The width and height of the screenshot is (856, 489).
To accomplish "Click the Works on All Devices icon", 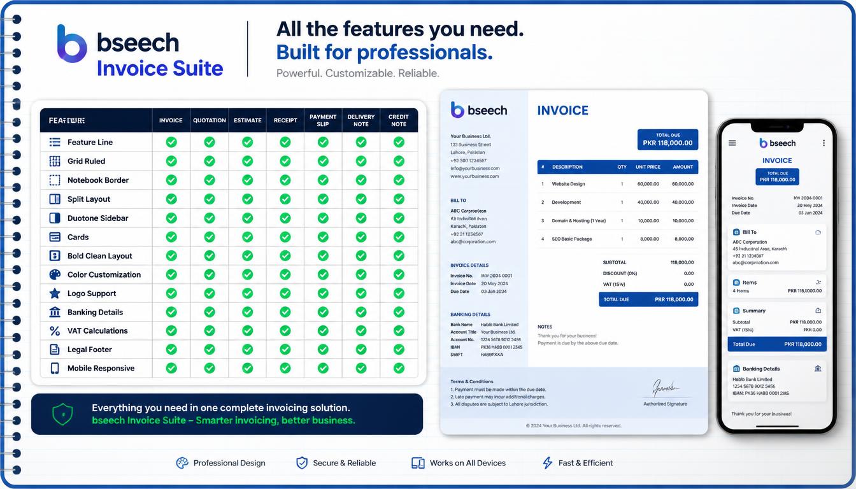I will coord(418,463).
